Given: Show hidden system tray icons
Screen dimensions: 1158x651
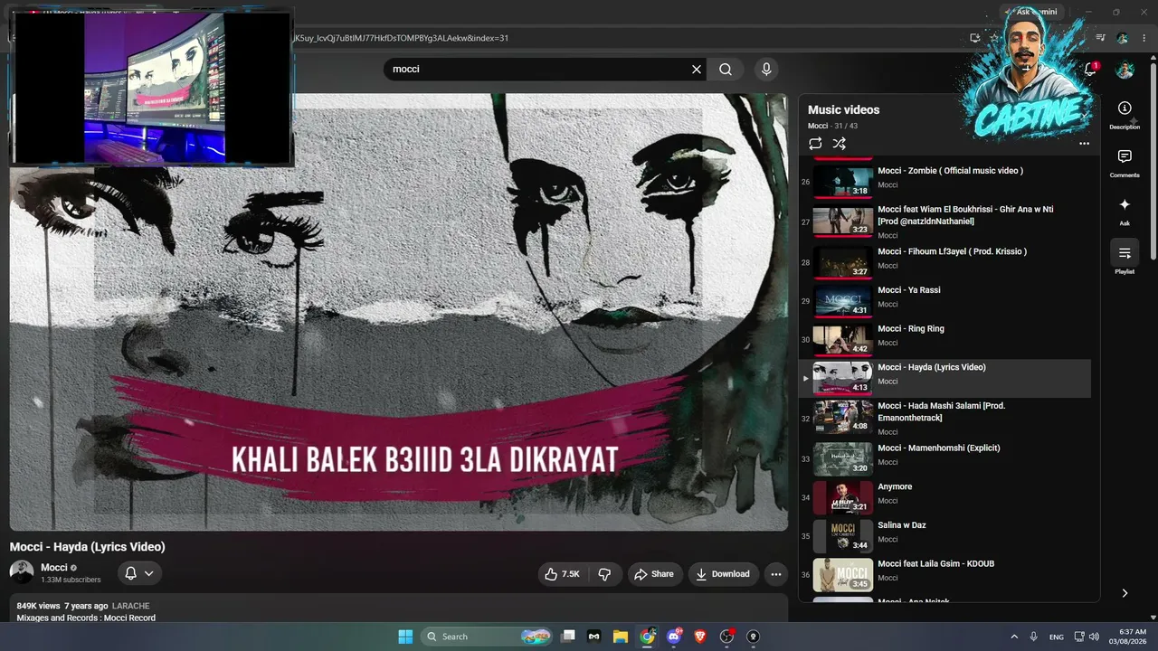Looking at the screenshot, I should (x=1014, y=637).
